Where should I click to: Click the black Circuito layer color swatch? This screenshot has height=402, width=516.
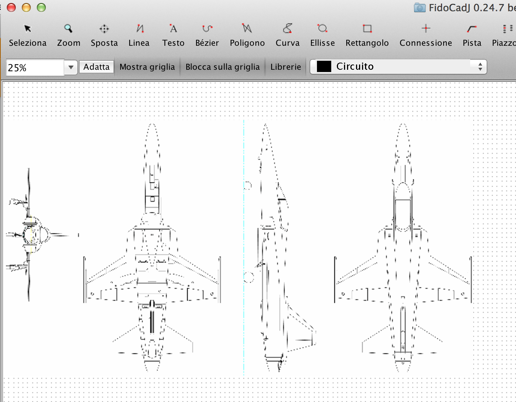(x=324, y=66)
